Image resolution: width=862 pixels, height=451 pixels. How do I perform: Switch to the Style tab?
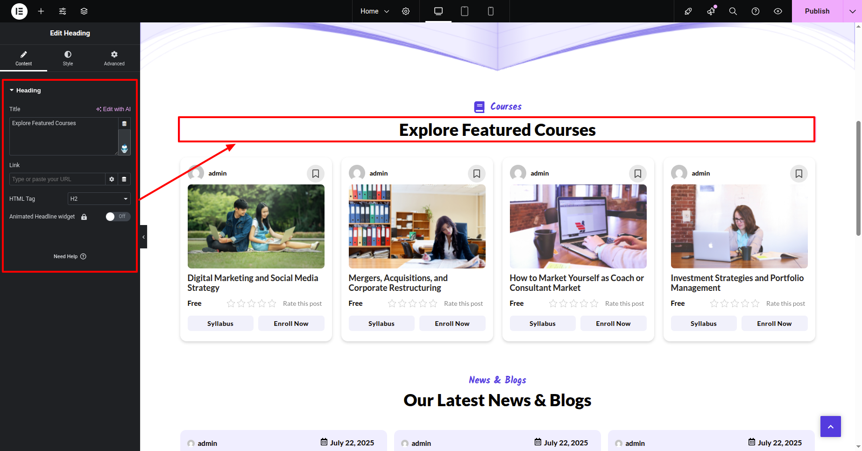pyautogui.click(x=68, y=58)
